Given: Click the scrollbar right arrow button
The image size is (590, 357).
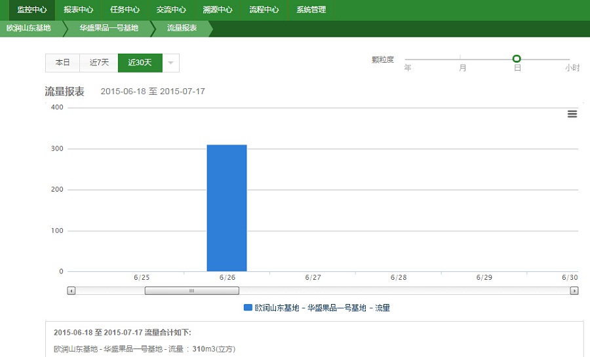Looking at the screenshot, I should pos(574,291).
